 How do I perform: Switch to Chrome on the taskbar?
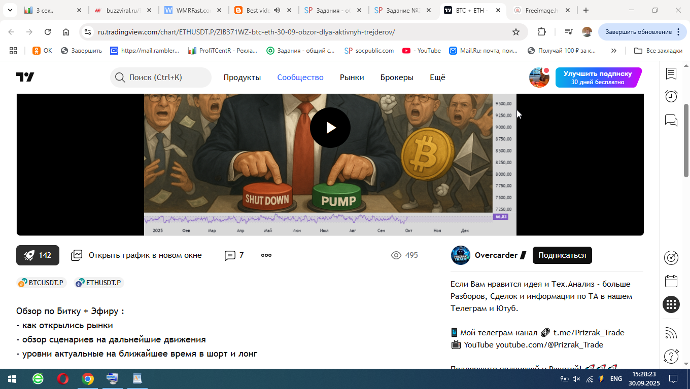pyautogui.click(x=88, y=379)
